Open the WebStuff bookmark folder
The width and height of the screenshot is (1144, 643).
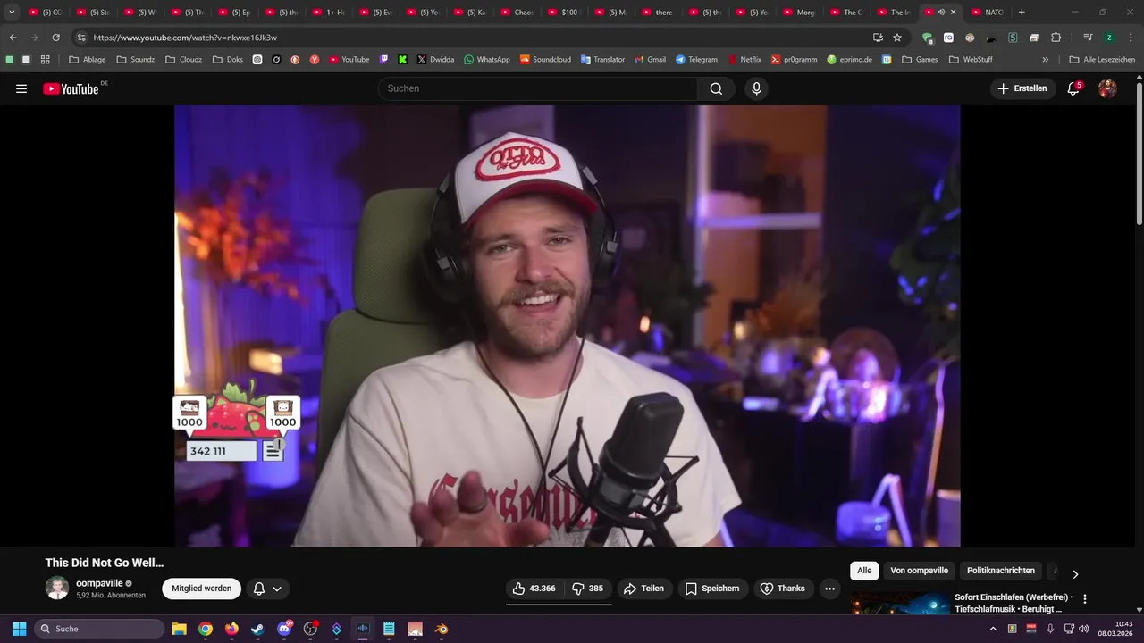pos(972,60)
